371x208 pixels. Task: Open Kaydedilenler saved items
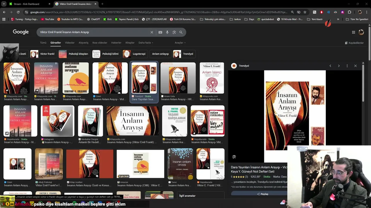[x=354, y=43]
